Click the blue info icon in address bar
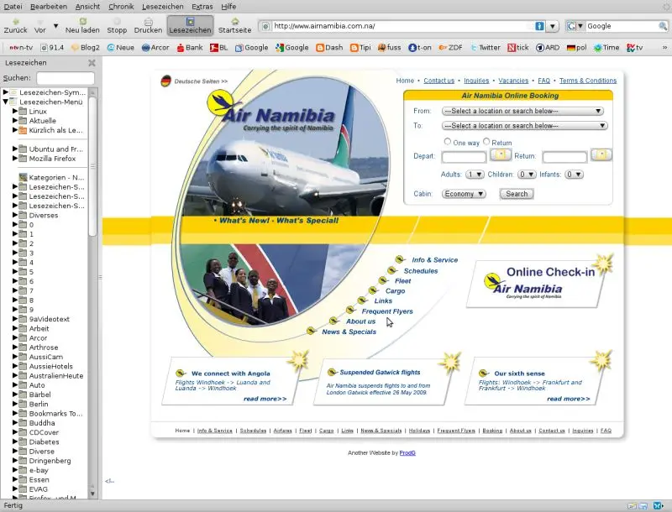The height and width of the screenshot is (512, 672). click(539, 26)
